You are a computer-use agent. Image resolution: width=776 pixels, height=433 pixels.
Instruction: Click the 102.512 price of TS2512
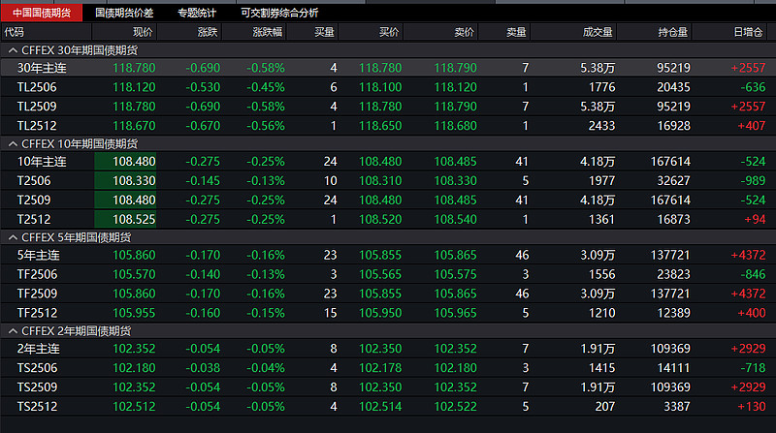point(134,406)
